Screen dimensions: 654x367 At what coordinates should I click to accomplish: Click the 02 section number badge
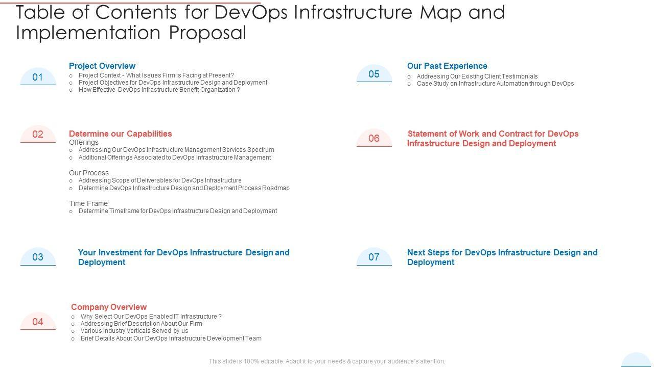tap(38, 134)
